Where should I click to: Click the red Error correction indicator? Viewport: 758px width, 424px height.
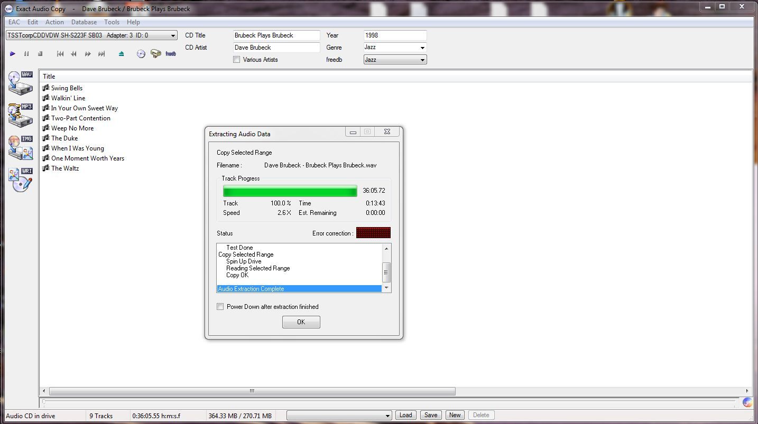373,233
